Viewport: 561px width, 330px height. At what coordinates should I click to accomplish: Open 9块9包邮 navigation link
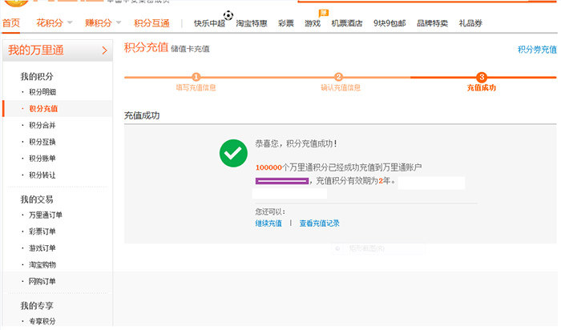pyautogui.click(x=389, y=23)
